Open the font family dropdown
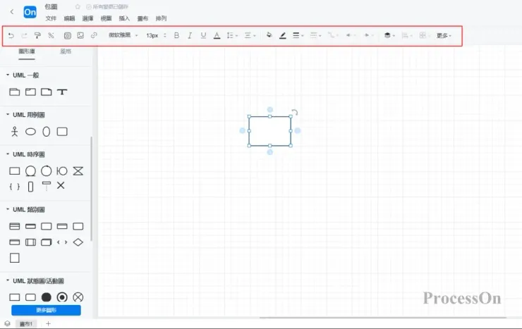This screenshot has height=329, width=522. (123, 35)
